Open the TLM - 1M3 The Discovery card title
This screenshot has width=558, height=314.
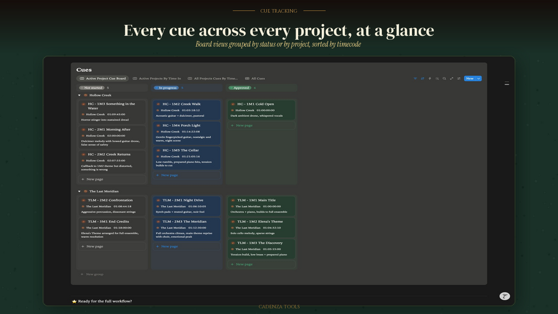(260, 243)
